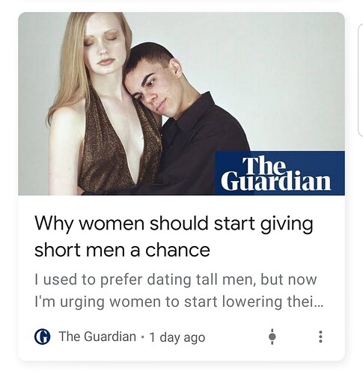Viewport: 363px width, 374px height.
Task: Tap the word 'Guardian' in the white logo text
Action: tap(275, 182)
